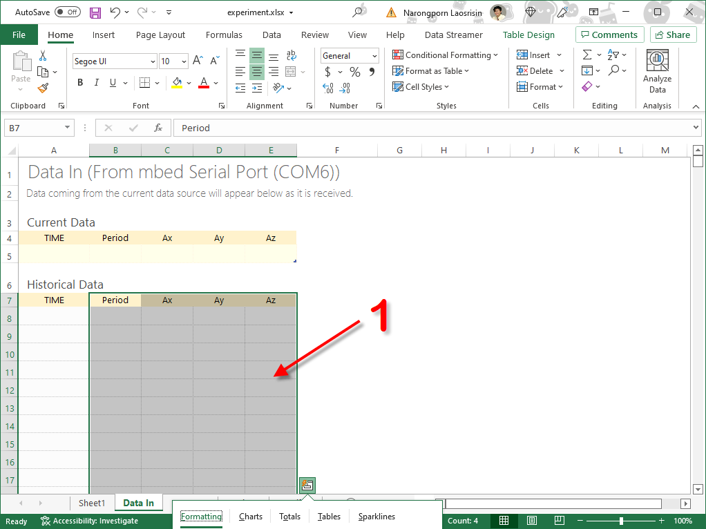The height and width of the screenshot is (529, 706).
Task: Undo the last action
Action: (x=115, y=12)
